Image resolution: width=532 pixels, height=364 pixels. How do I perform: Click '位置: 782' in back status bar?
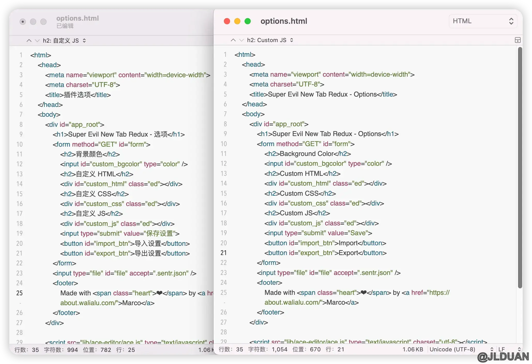click(97, 350)
